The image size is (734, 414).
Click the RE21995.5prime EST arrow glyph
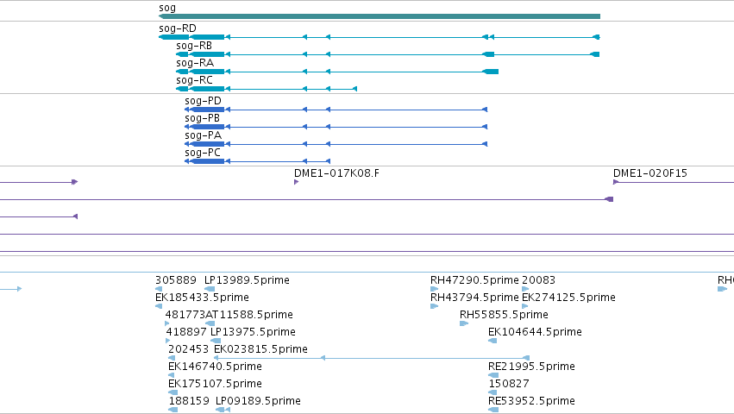493,375
